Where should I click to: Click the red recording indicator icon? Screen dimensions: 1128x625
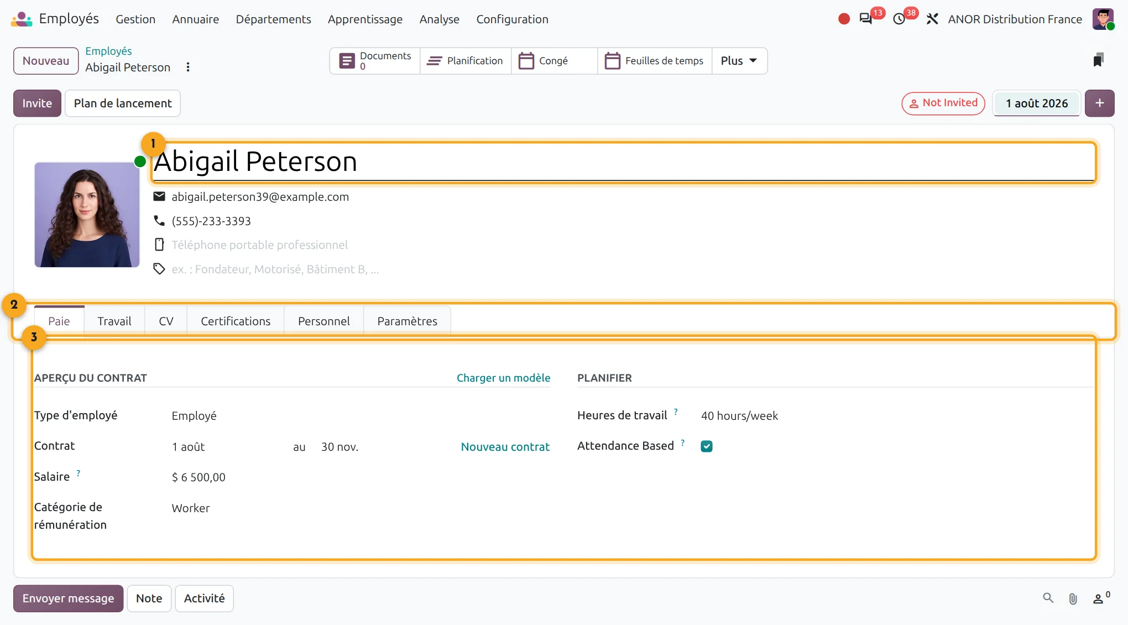click(x=844, y=19)
